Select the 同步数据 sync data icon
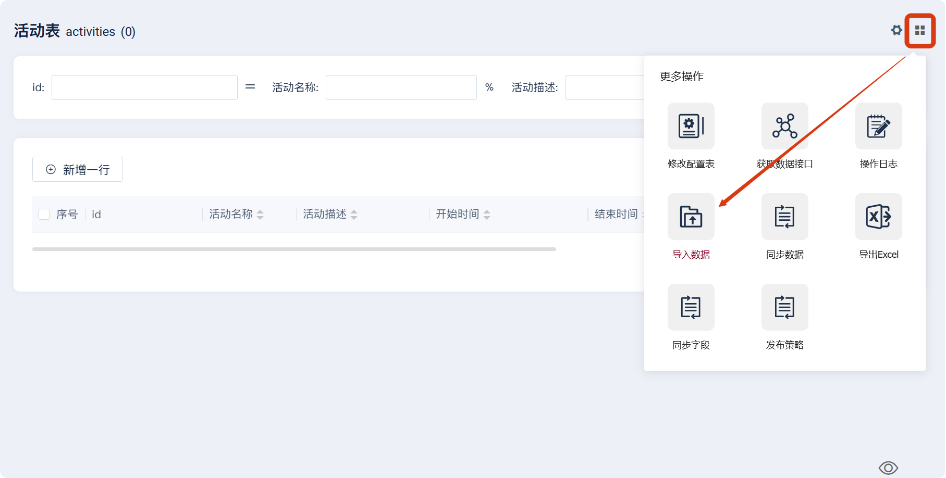 click(784, 217)
